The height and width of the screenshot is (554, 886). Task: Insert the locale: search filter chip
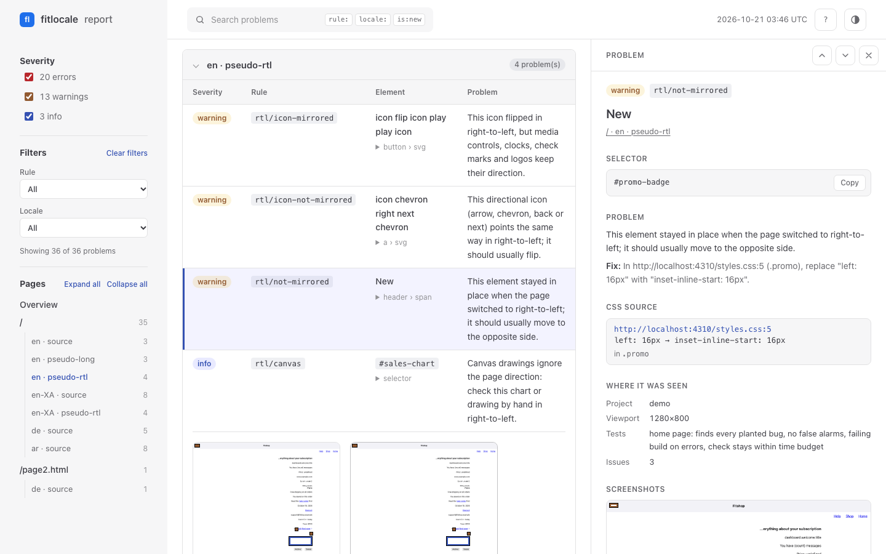click(x=373, y=20)
